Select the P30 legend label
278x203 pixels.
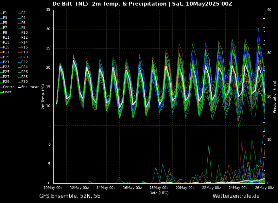pyautogui.click(x=23, y=82)
